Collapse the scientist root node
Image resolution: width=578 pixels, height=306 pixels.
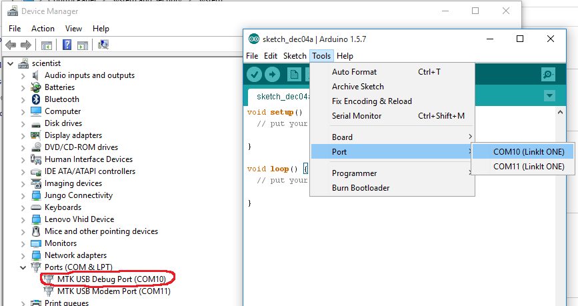tap(10, 64)
